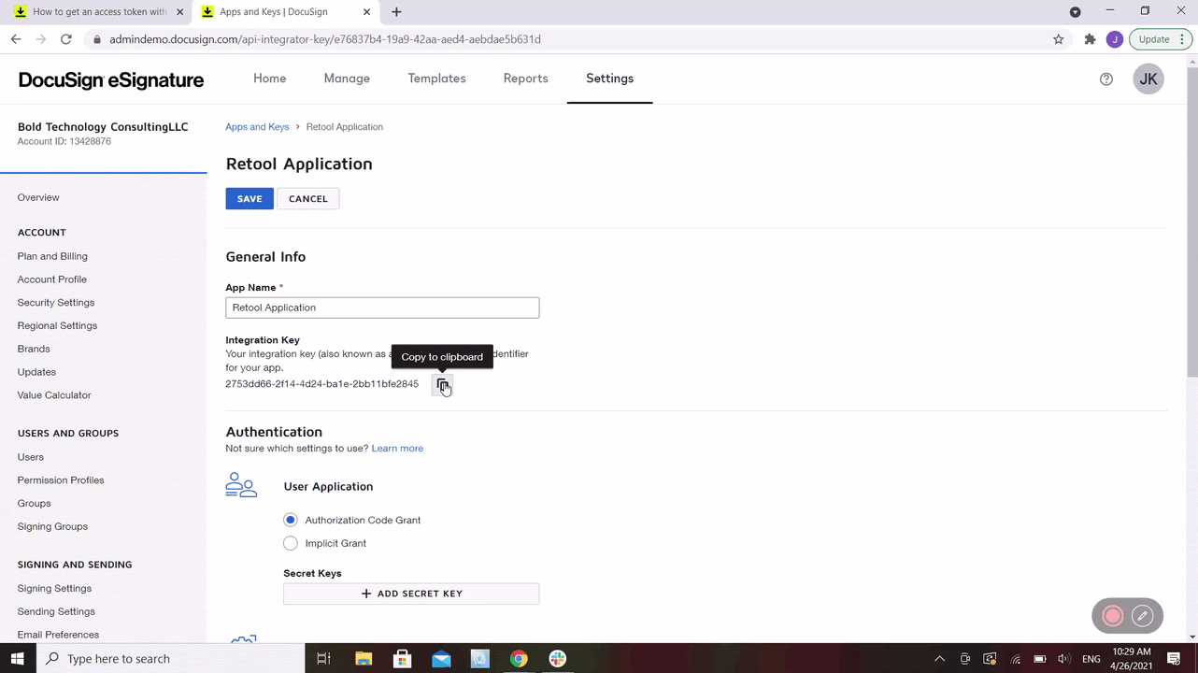Screen dimensions: 1198x673
Task: Open Groups in the sidebar
Action: (x=34, y=503)
